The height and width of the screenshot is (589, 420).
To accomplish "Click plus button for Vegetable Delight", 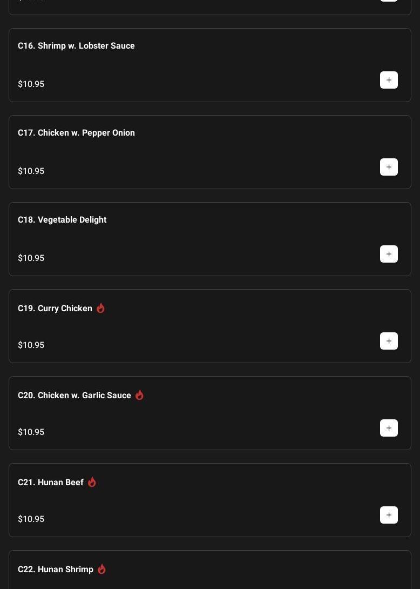I will (x=389, y=254).
